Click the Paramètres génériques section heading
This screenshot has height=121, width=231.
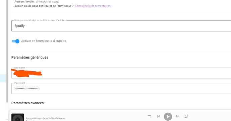click(x=30, y=57)
